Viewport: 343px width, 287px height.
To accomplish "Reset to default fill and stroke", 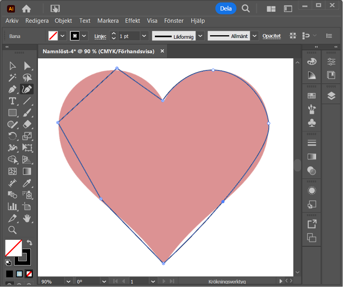I will click(x=8, y=262).
